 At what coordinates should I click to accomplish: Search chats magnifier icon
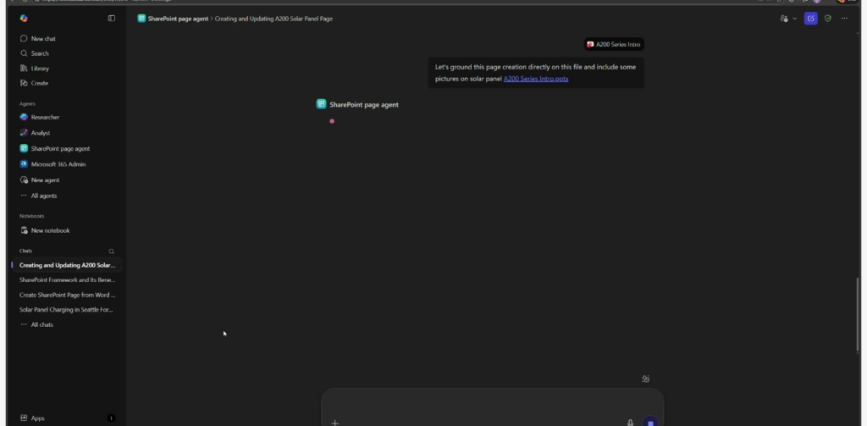[x=111, y=252]
